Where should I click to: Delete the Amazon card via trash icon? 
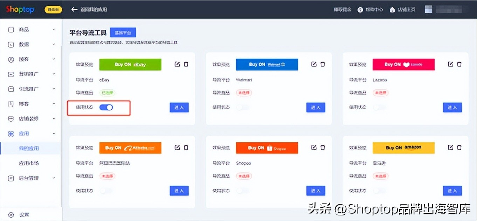tap(459, 147)
